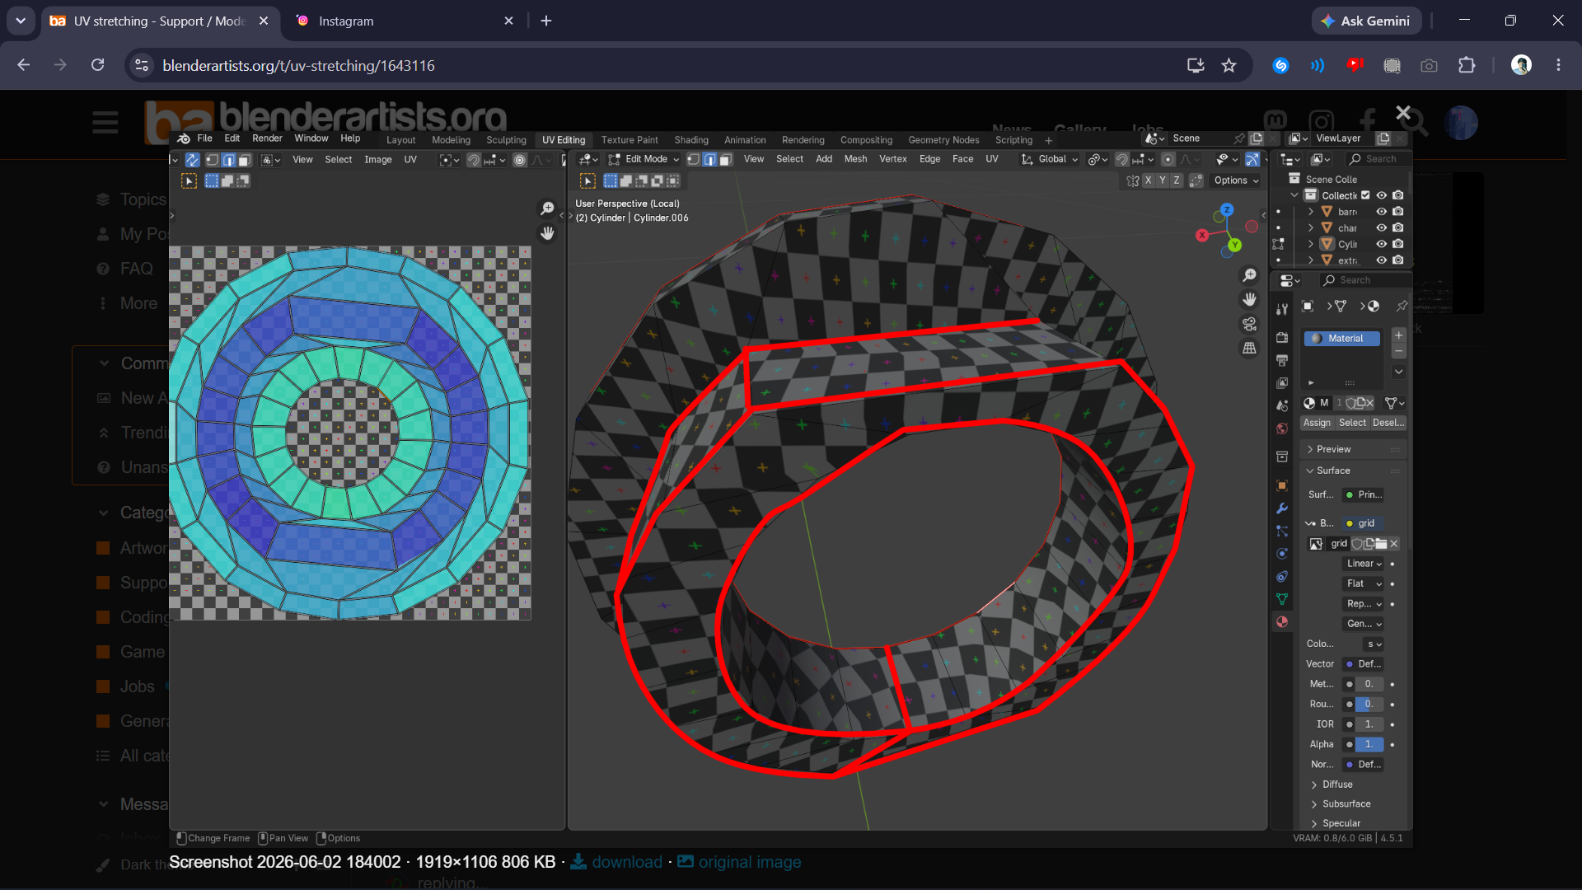Switch to the Shading workspace tab

coord(691,140)
